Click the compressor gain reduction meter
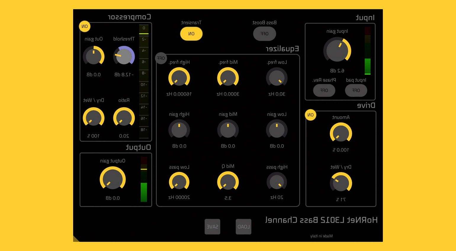Viewport: 456px width, 251px height. (144, 82)
